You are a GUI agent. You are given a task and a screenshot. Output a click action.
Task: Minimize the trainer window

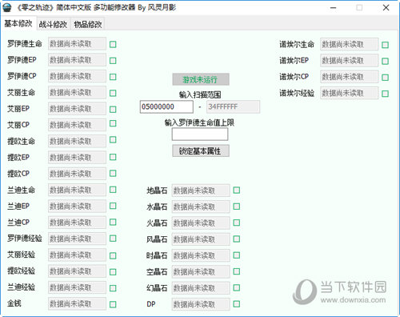pos(333,8)
